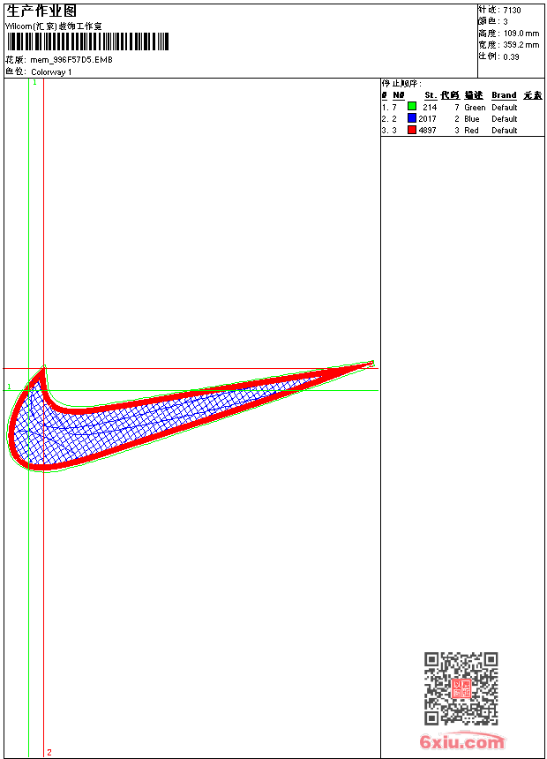Click the scale value 0.39
The image size is (547, 759).
pos(511,56)
